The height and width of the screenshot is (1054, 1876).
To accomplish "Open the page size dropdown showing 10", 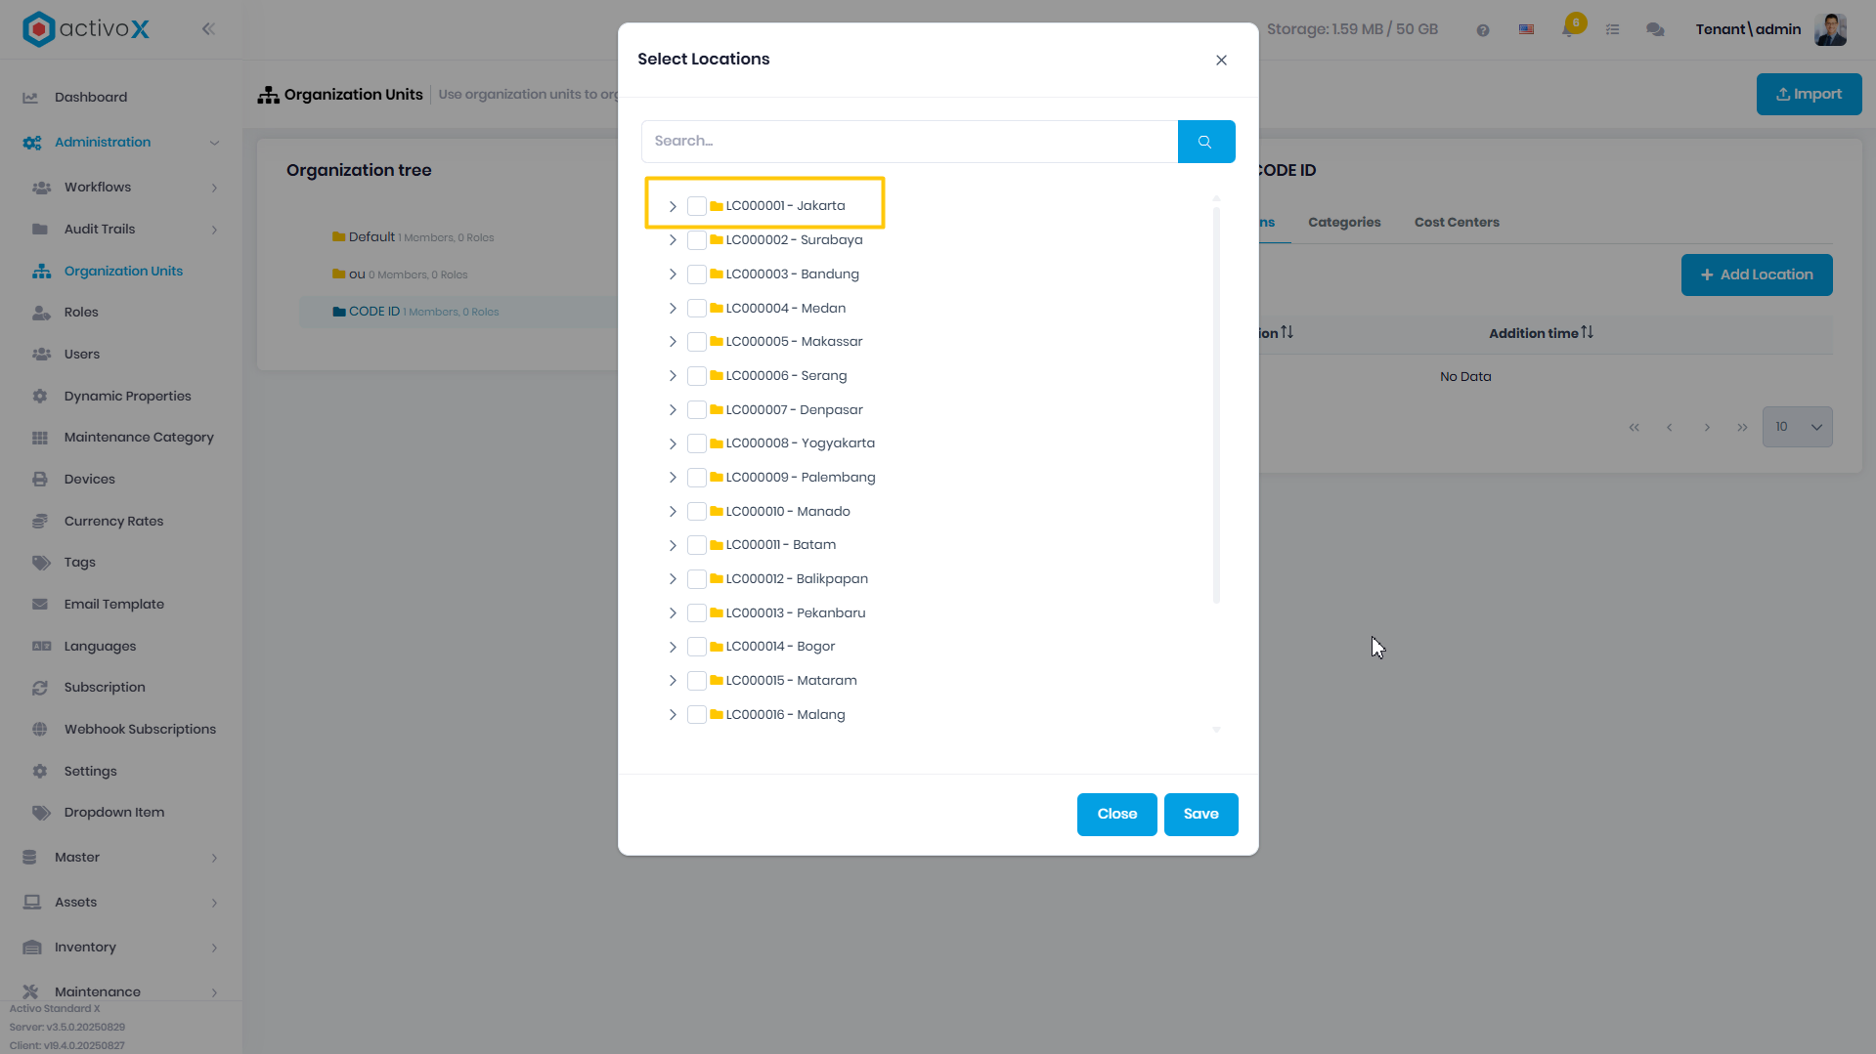I will tap(1797, 427).
